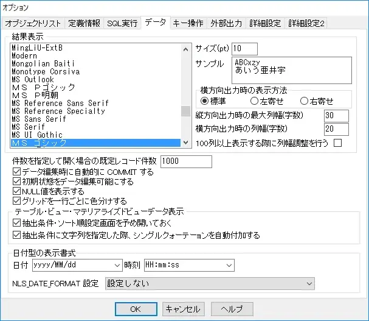Enable 100列以上表示する際に列幅調整を行う checkbox
369x321 pixels.
337,143
